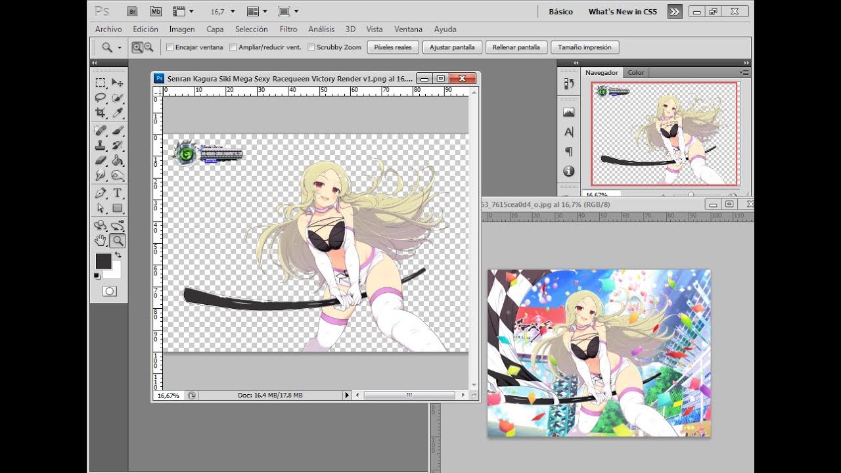Expand more workspaces chevron
The height and width of the screenshot is (473, 841).
[675, 11]
